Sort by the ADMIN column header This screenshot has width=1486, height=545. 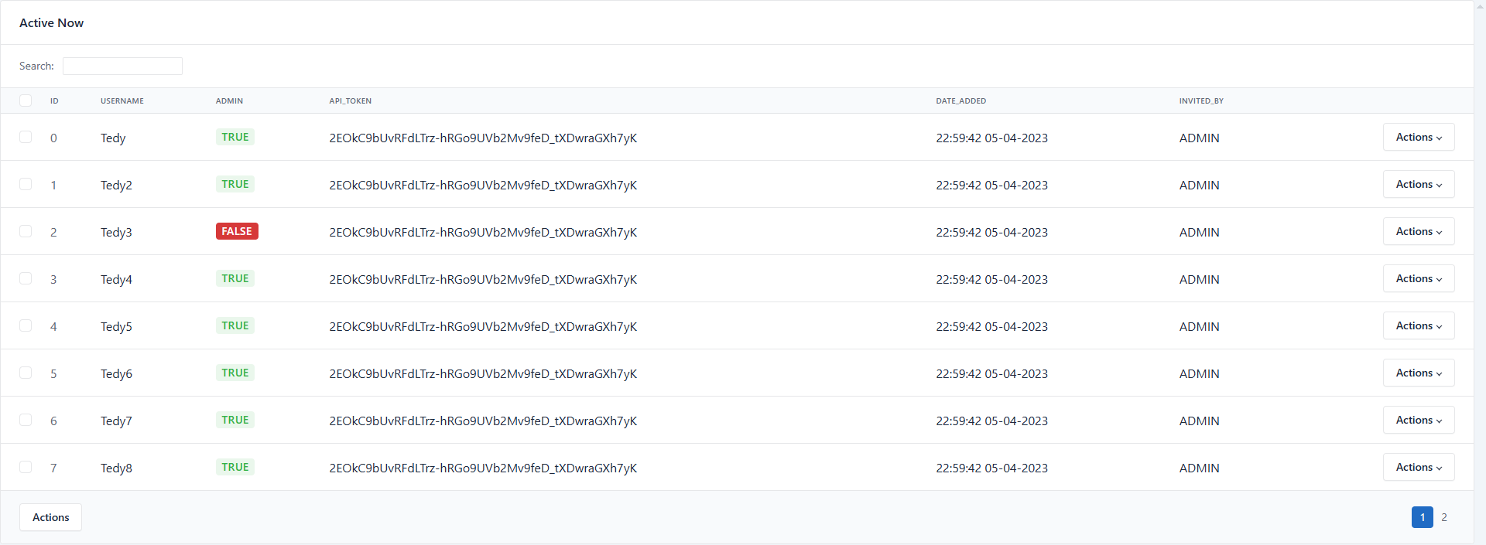[229, 101]
